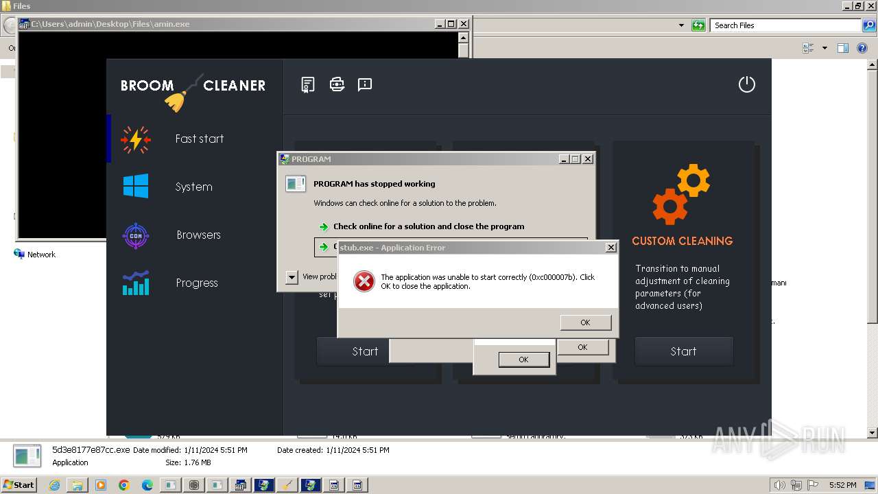Click the 5:52 PM system clock
878x494 pixels.
tap(843, 485)
